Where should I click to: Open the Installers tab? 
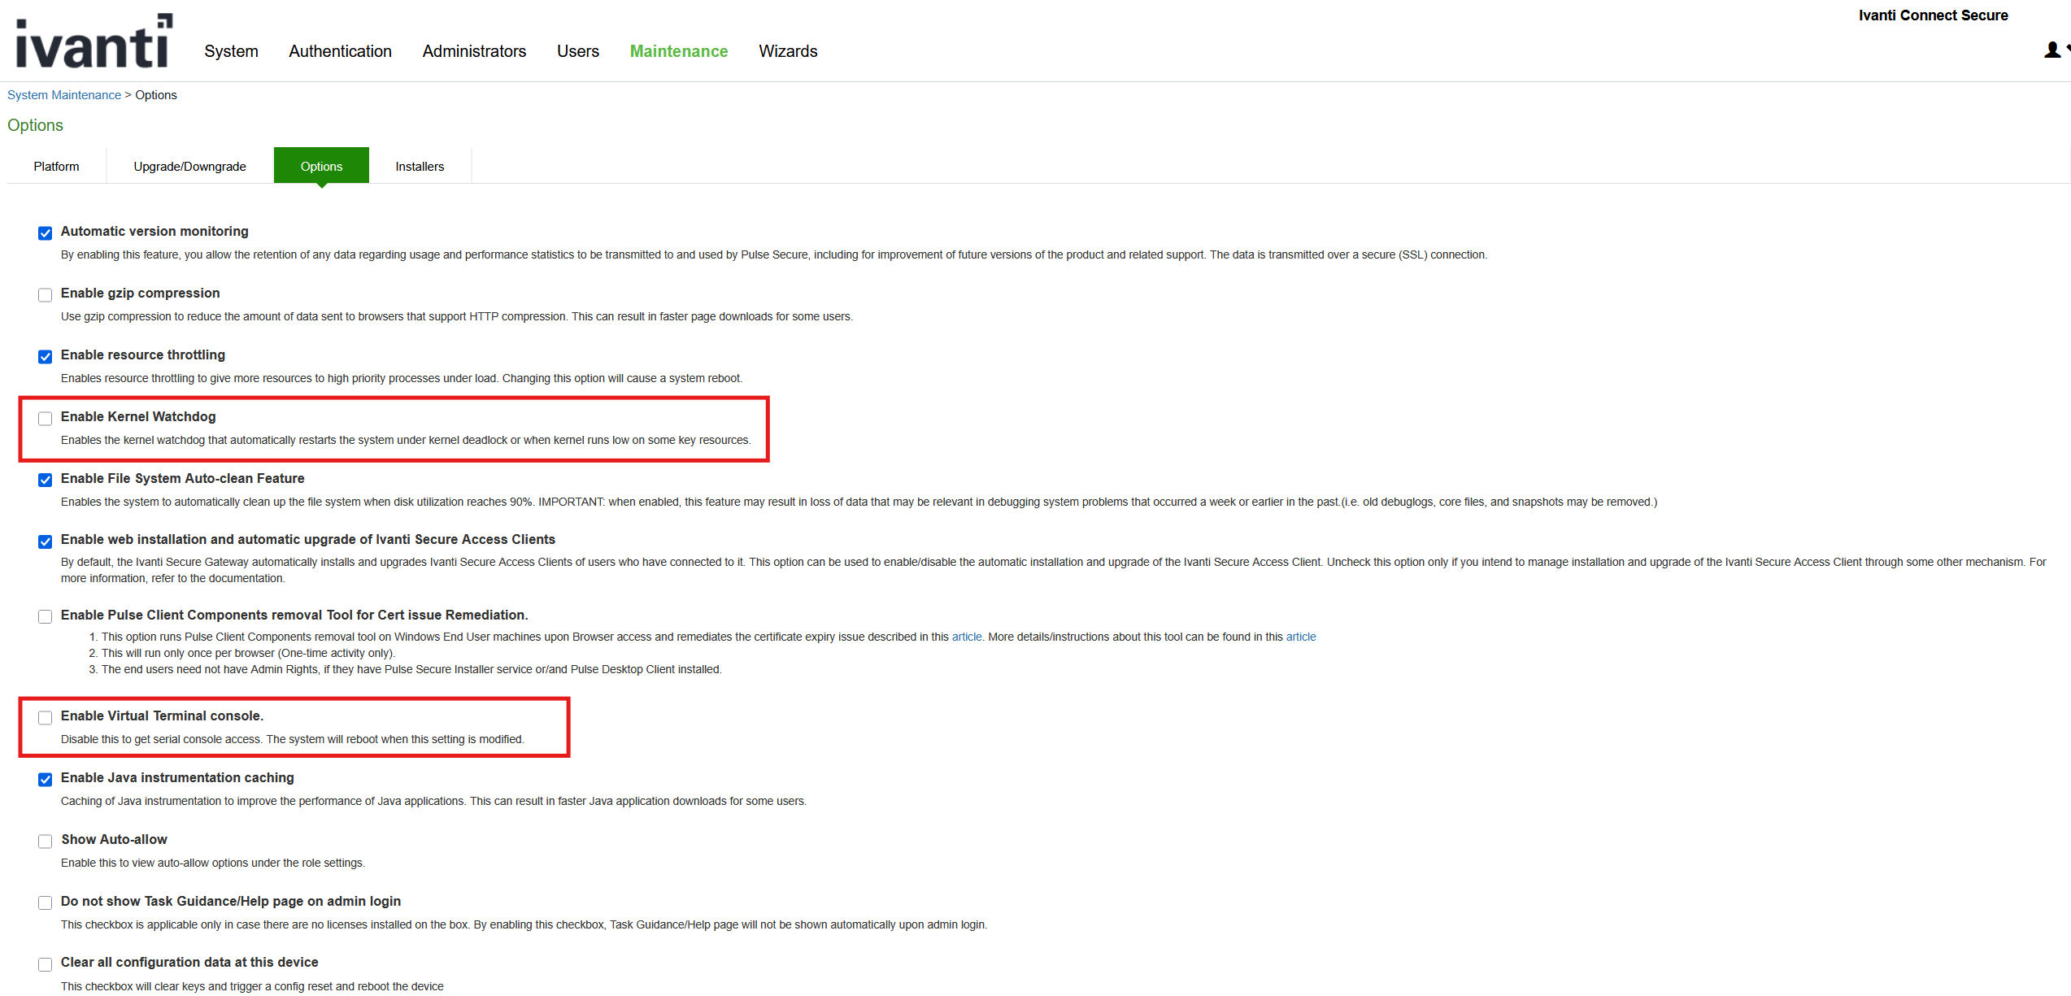tap(419, 166)
